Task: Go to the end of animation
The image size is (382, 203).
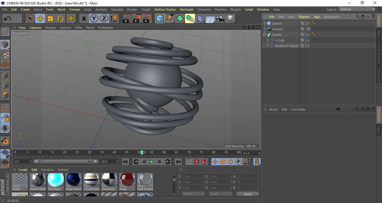Action: tap(178, 162)
